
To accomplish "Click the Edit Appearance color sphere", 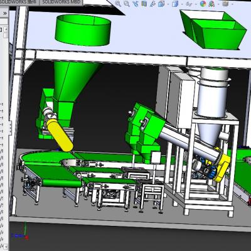I will point(203,4).
